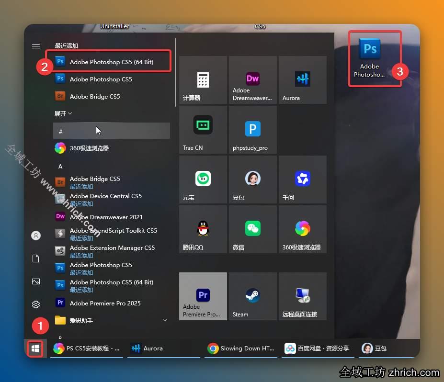
Task: Open Adobe Photoshop CS5 (64 Bit) under letter A
Action: pyautogui.click(x=112, y=286)
